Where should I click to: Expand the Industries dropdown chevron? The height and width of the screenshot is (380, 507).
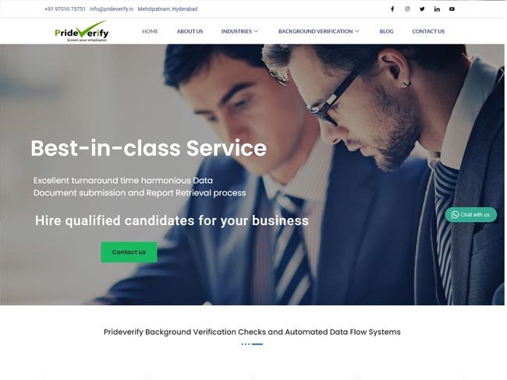point(256,31)
